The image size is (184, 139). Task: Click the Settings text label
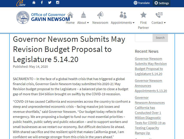click(x=164, y=3)
